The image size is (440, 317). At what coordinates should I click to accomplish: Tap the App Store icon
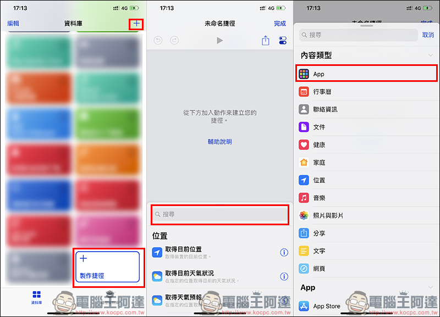click(x=304, y=306)
